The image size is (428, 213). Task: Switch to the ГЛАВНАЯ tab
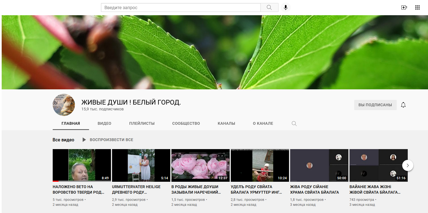(x=71, y=123)
